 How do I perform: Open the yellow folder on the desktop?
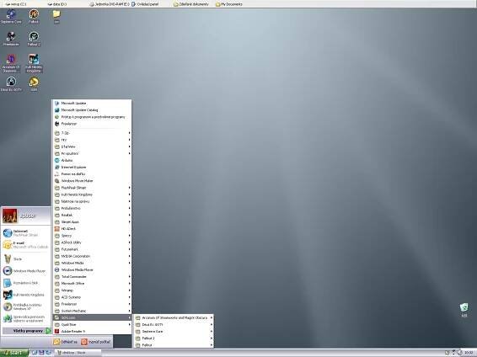tap(56, 16)
